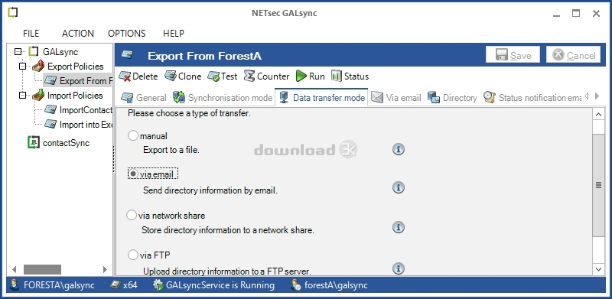Select the via FTP radio button
612x299 pixels.
133,255
